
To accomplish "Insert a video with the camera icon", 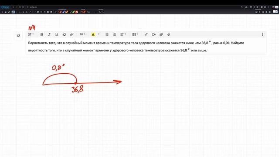I will (x=154, y=34).
